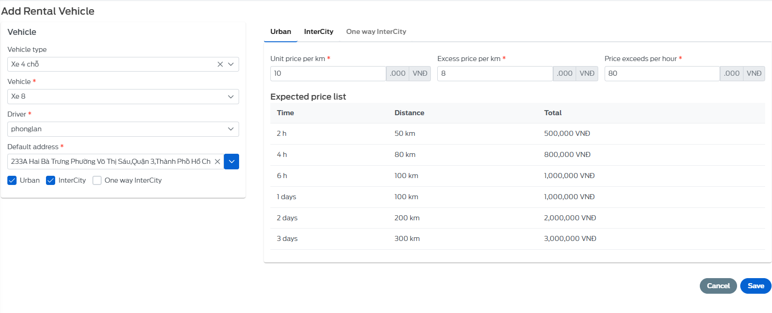Focus the Excess price per km field
The height and width of the screenshot is (313, 772).
click(x=494, y=73)
